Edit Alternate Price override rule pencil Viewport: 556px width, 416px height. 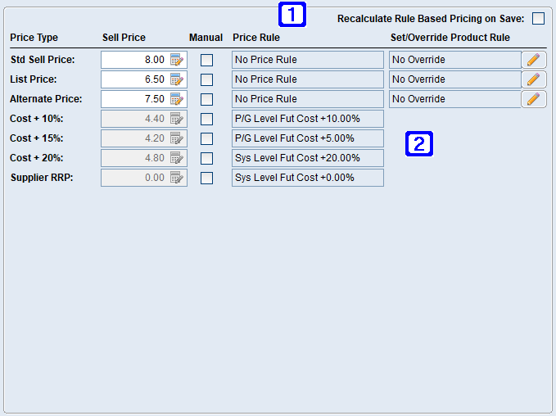pos(533,99)
